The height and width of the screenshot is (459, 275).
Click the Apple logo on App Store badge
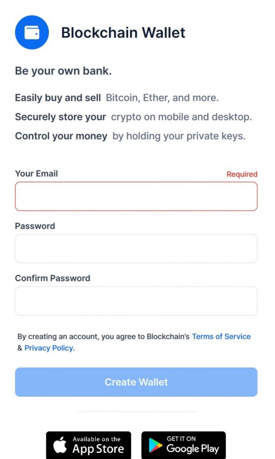point(60,445)
